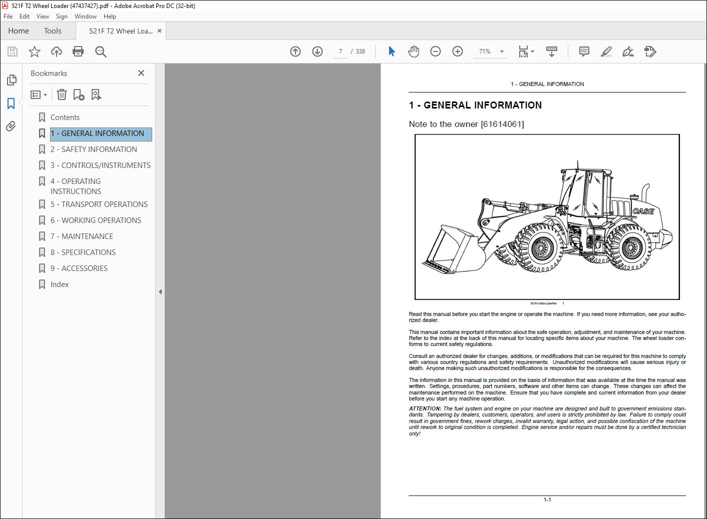Open the bookmarks options menu dropdown

point(39,94)
